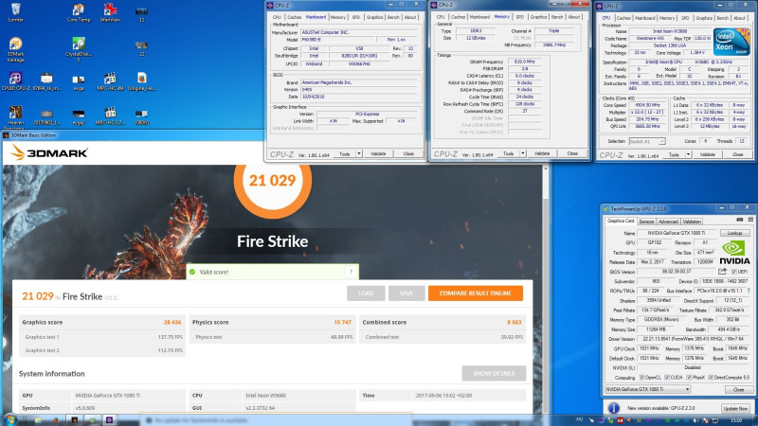This screenshot has width=758, height=426.
Task: Toggle the OpenCL checkbox in GPU-Z
Action: (642, 377)
